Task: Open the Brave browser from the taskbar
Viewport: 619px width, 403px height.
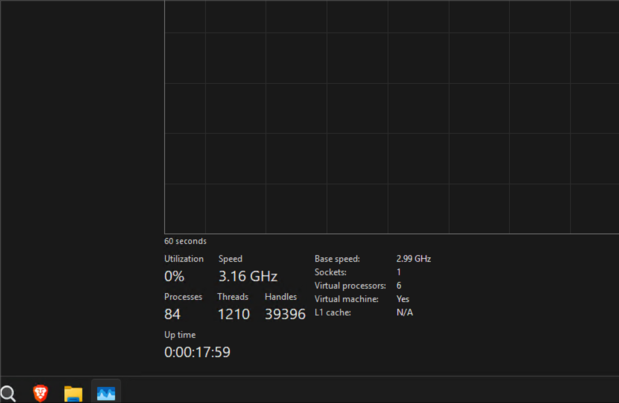Action: (x=40, y=393)
